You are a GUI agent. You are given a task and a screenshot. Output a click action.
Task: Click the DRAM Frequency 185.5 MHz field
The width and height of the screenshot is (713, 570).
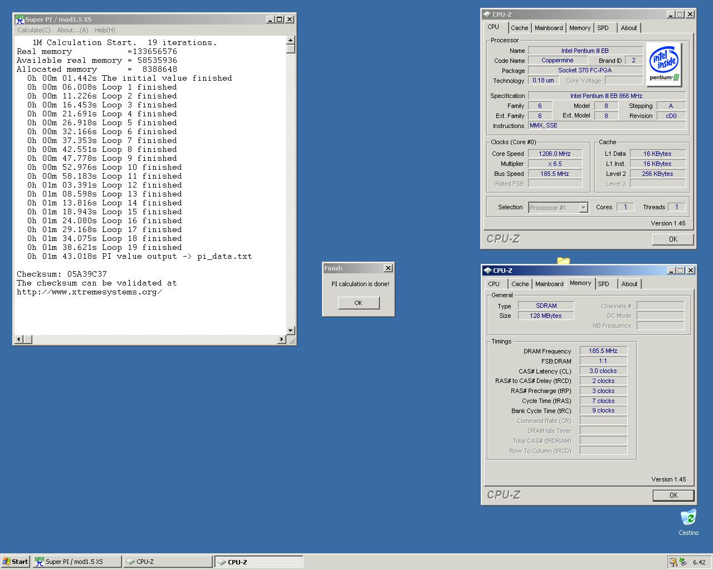coord(603,351)
